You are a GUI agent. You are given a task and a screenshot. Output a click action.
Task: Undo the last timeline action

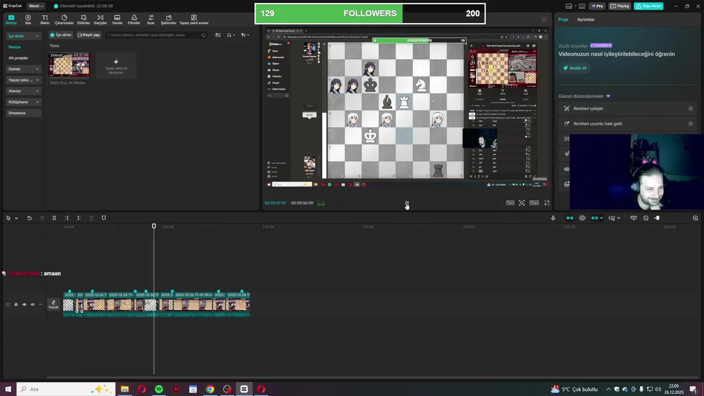(x=29, y=218)
